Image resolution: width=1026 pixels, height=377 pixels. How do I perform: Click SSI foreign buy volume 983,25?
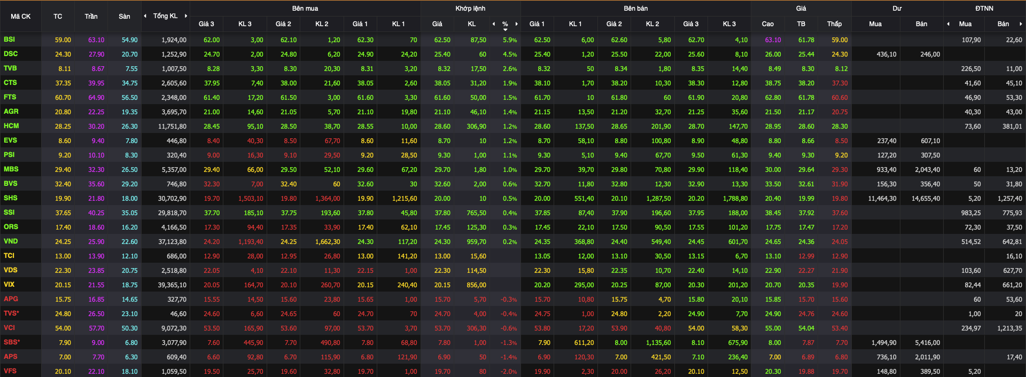[x=971, y=213]
